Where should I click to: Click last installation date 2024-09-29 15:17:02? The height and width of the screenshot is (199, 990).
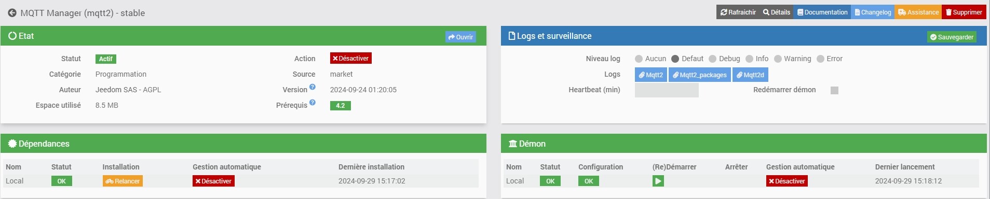372,181
